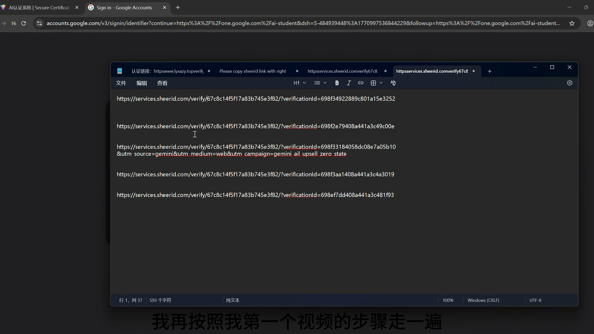Image resolution: width=594 pixels, height=334 pixels.
Task: Insert link using chain icon
Action: (360, 83)
